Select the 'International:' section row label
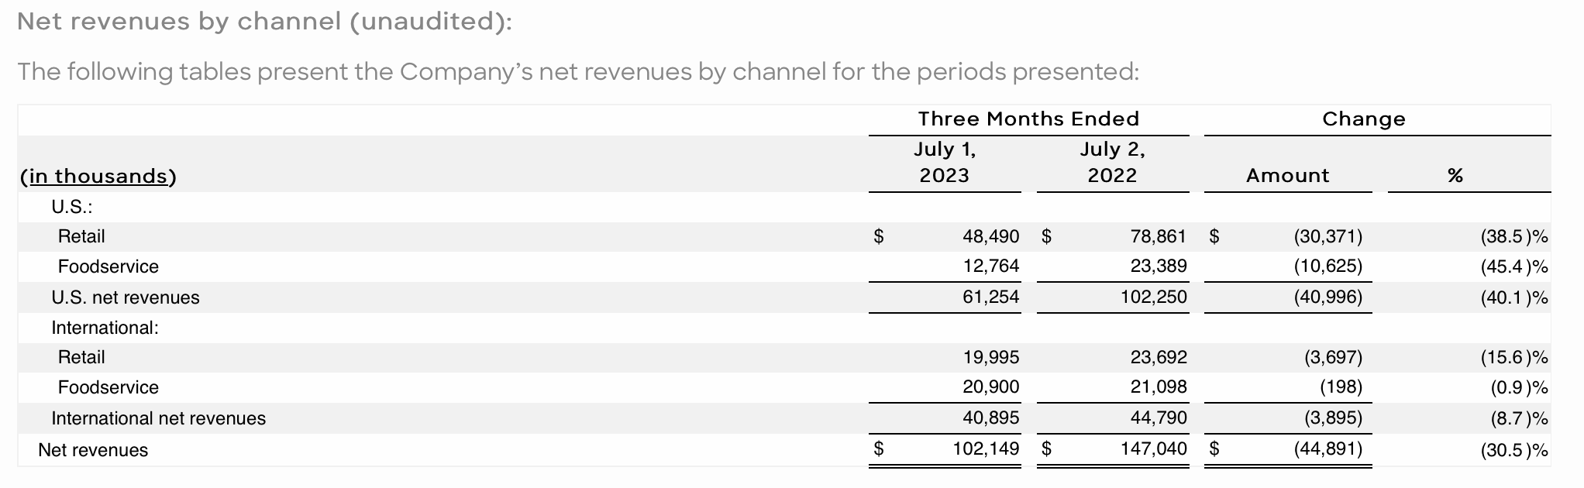The height and width of the screenshot is (488, 1584). click(x=105, y=328)
